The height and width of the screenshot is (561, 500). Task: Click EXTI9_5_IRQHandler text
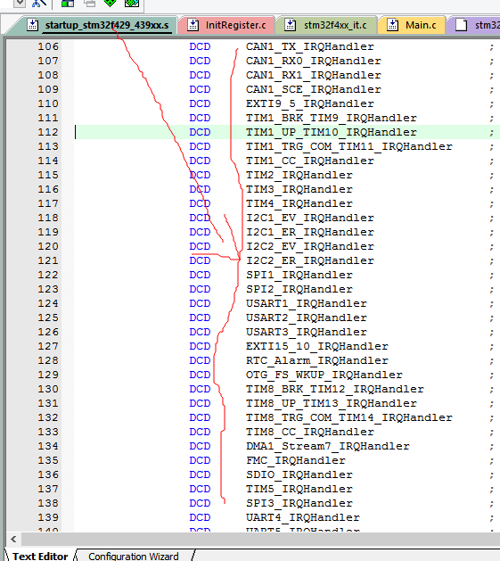pyautogui.click(x=310, y=104)
